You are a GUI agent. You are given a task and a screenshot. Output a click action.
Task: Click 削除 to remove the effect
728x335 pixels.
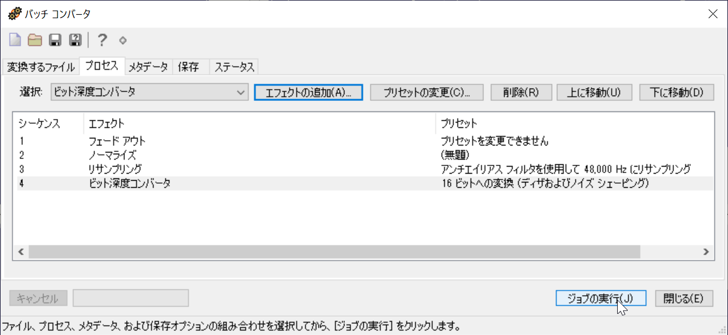click(521, 93)
